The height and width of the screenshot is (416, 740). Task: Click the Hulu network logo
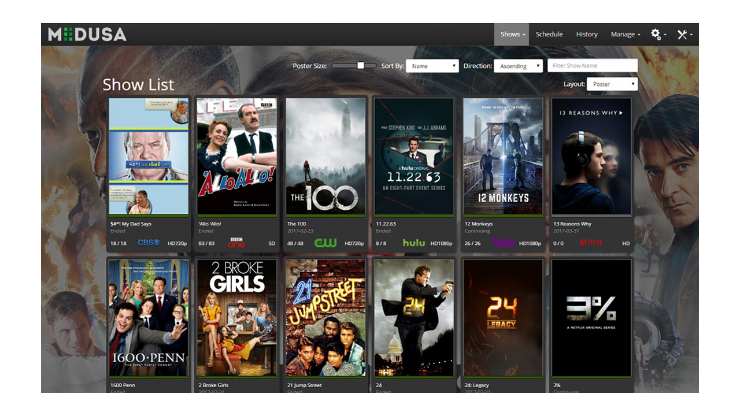pyautogui.click(x=414, y=243)
